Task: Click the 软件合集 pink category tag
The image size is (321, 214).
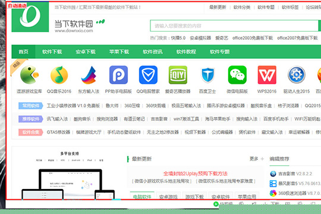Action: point(31,133)
